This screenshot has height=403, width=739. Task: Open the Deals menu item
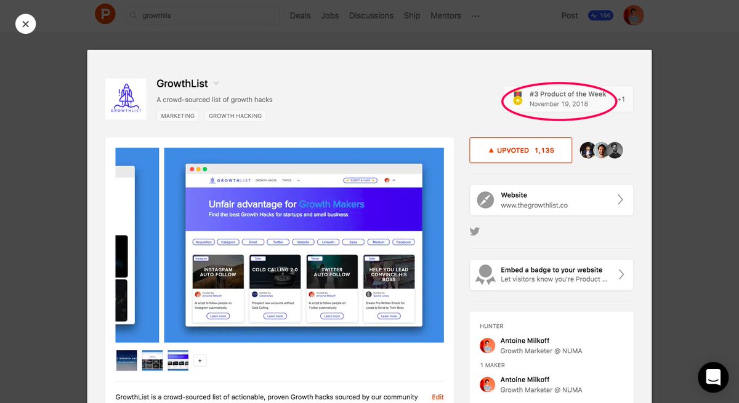pyautogui.click(x=300, y=15)
